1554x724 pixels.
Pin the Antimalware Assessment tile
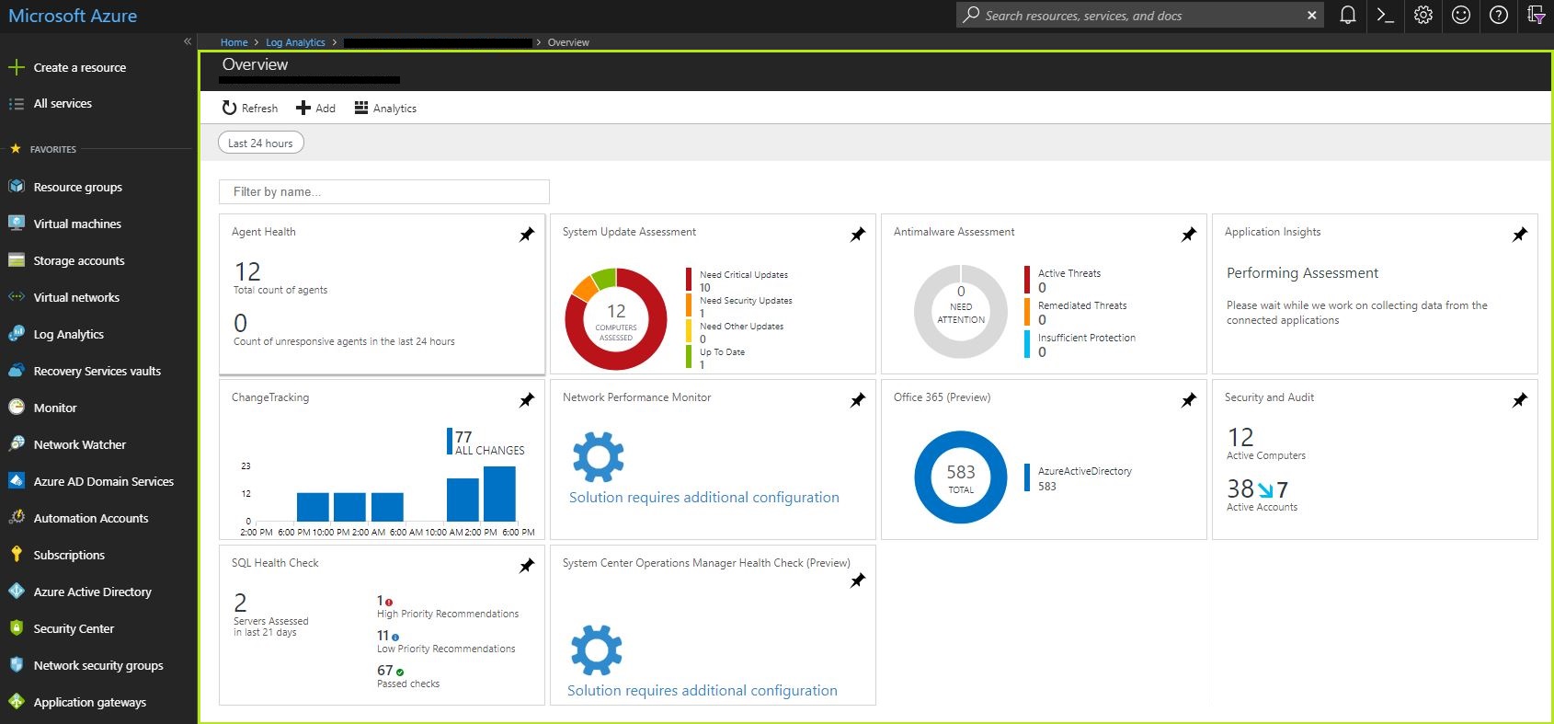pyautogui.click(x=1189, y=235)
